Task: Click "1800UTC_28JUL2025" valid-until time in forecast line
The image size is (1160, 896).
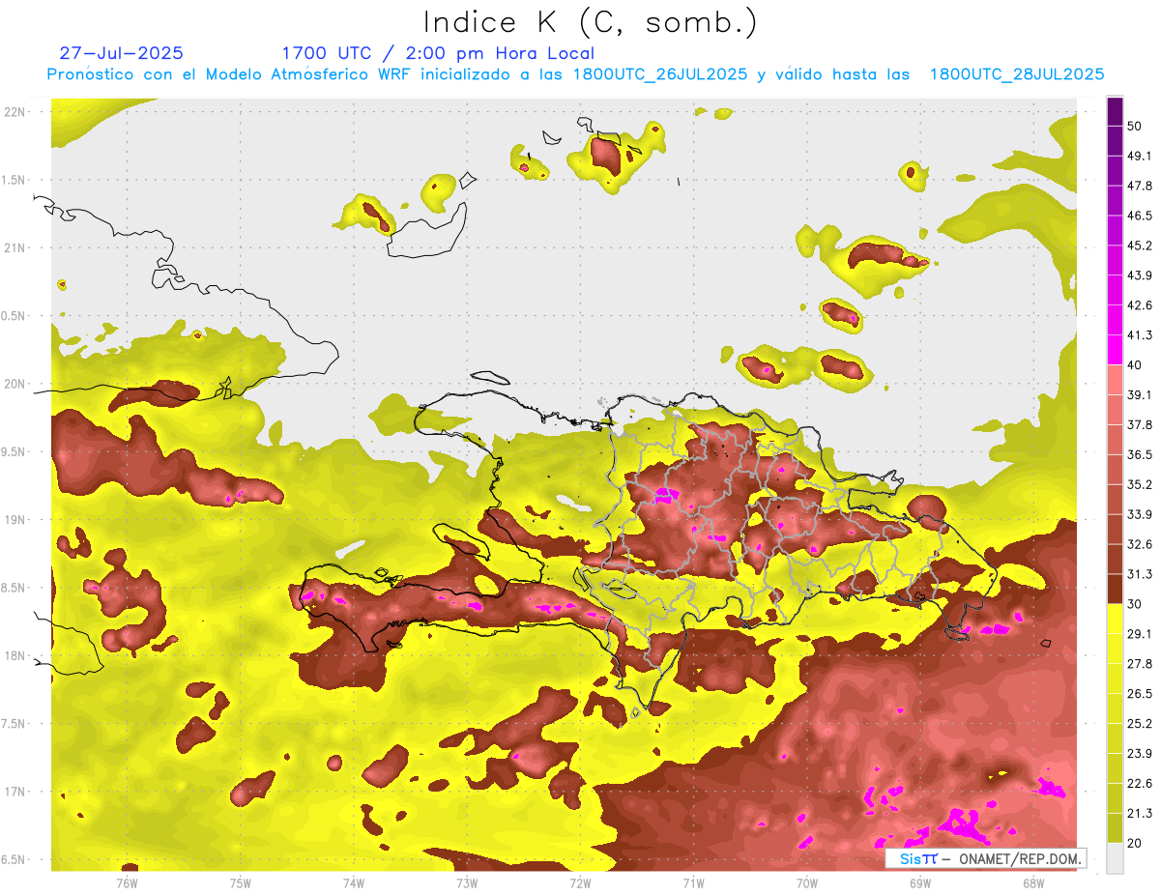Action: [x=1017, y=74]
